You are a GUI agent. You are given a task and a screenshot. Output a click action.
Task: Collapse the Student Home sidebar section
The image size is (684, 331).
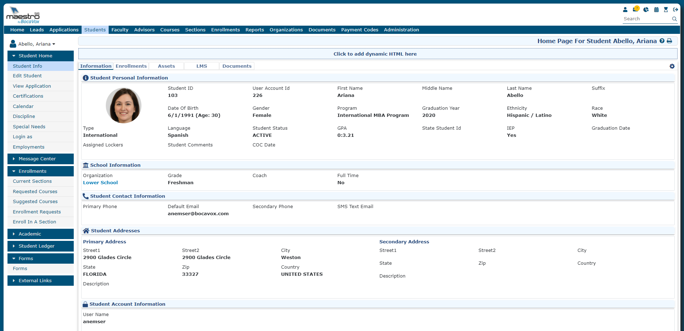(x=41, y=56)
